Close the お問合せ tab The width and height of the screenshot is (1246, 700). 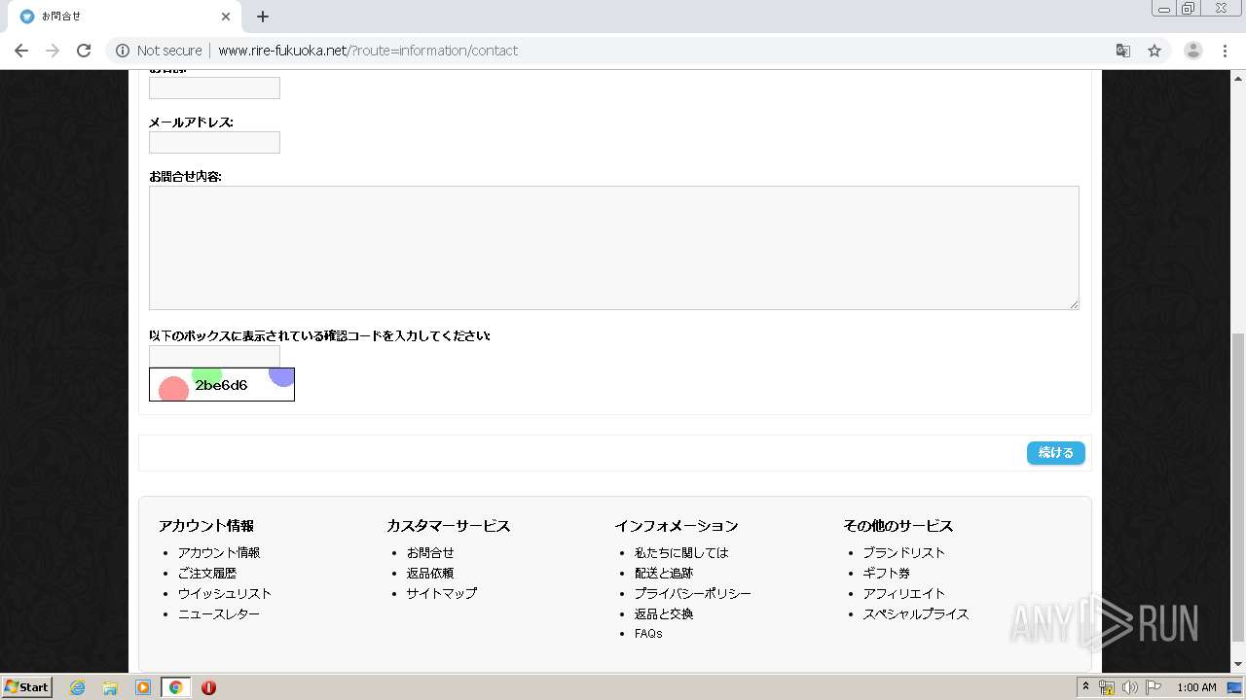tap(226, 17)
